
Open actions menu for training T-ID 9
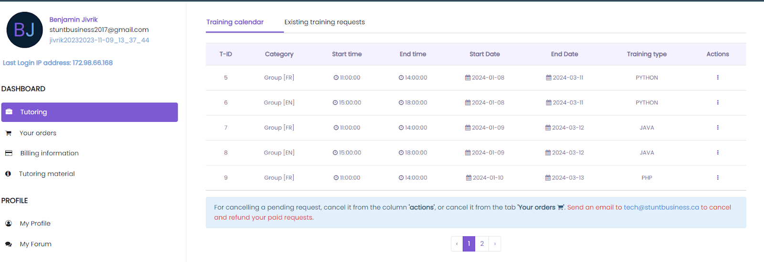pos(718,178)
